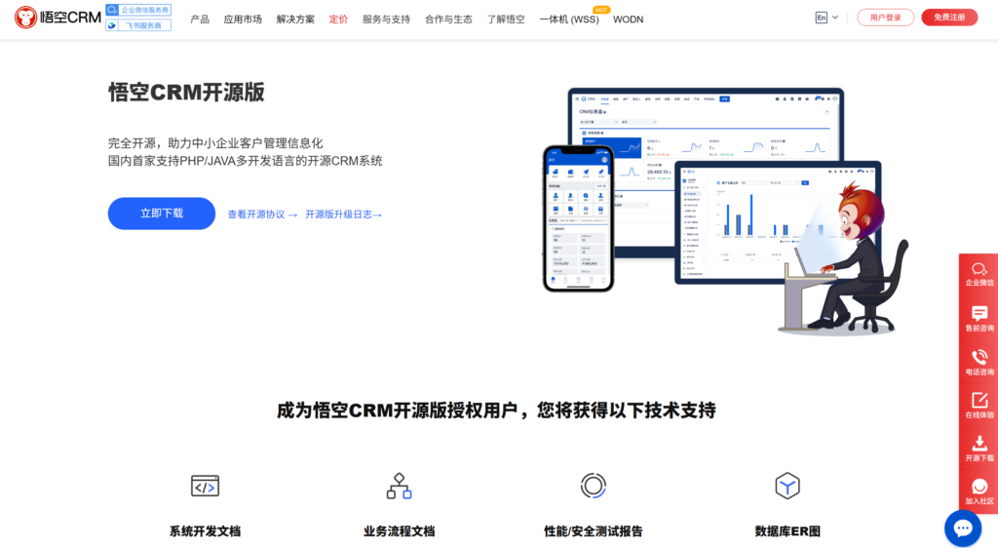Viewport: 998px width, 548px height.
Task: Open the 飞书服务商 badge
Action: click(x=138, y=25)
